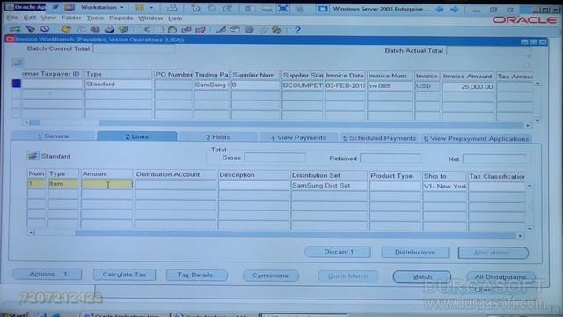Image resolution: width=563 pixels, height=317 pixels.
Task: Click the Close Form toolbar icon
Action: pyautogui.click(x=123, y=29)
